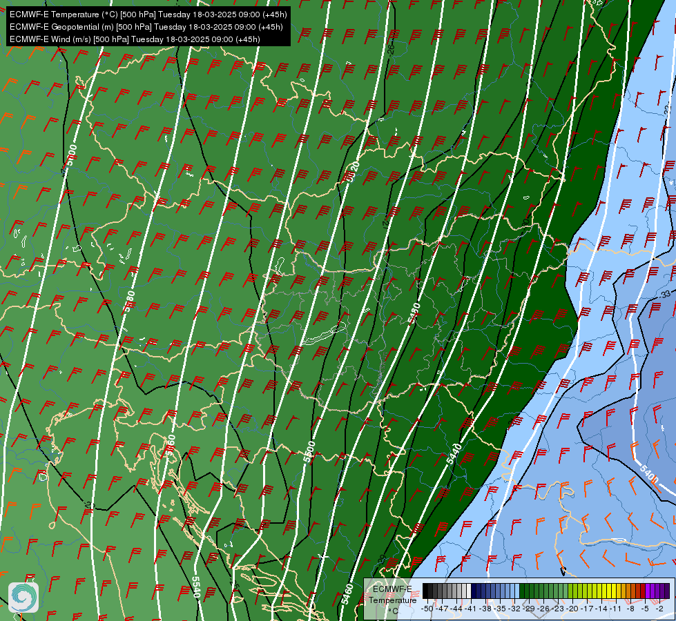Pick the white swatch just before -41
676x621 pixels.
click(469, 591)
